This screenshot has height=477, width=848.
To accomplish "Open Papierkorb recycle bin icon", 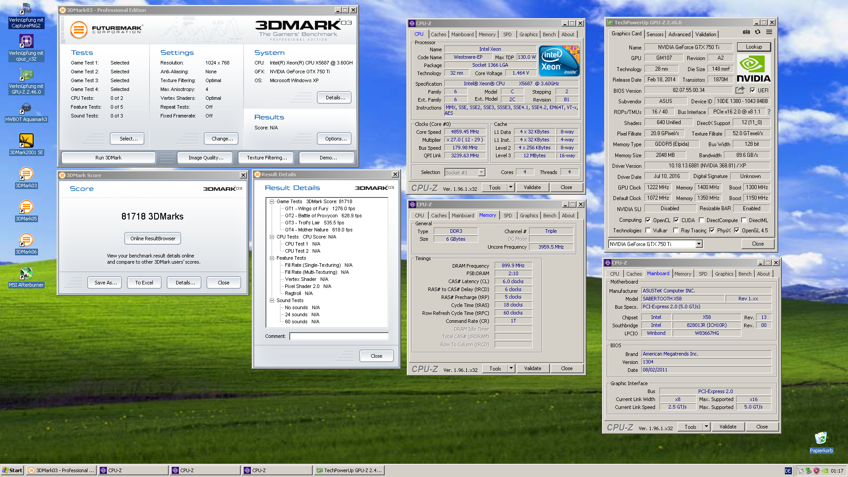I will [x=821, y=442].
